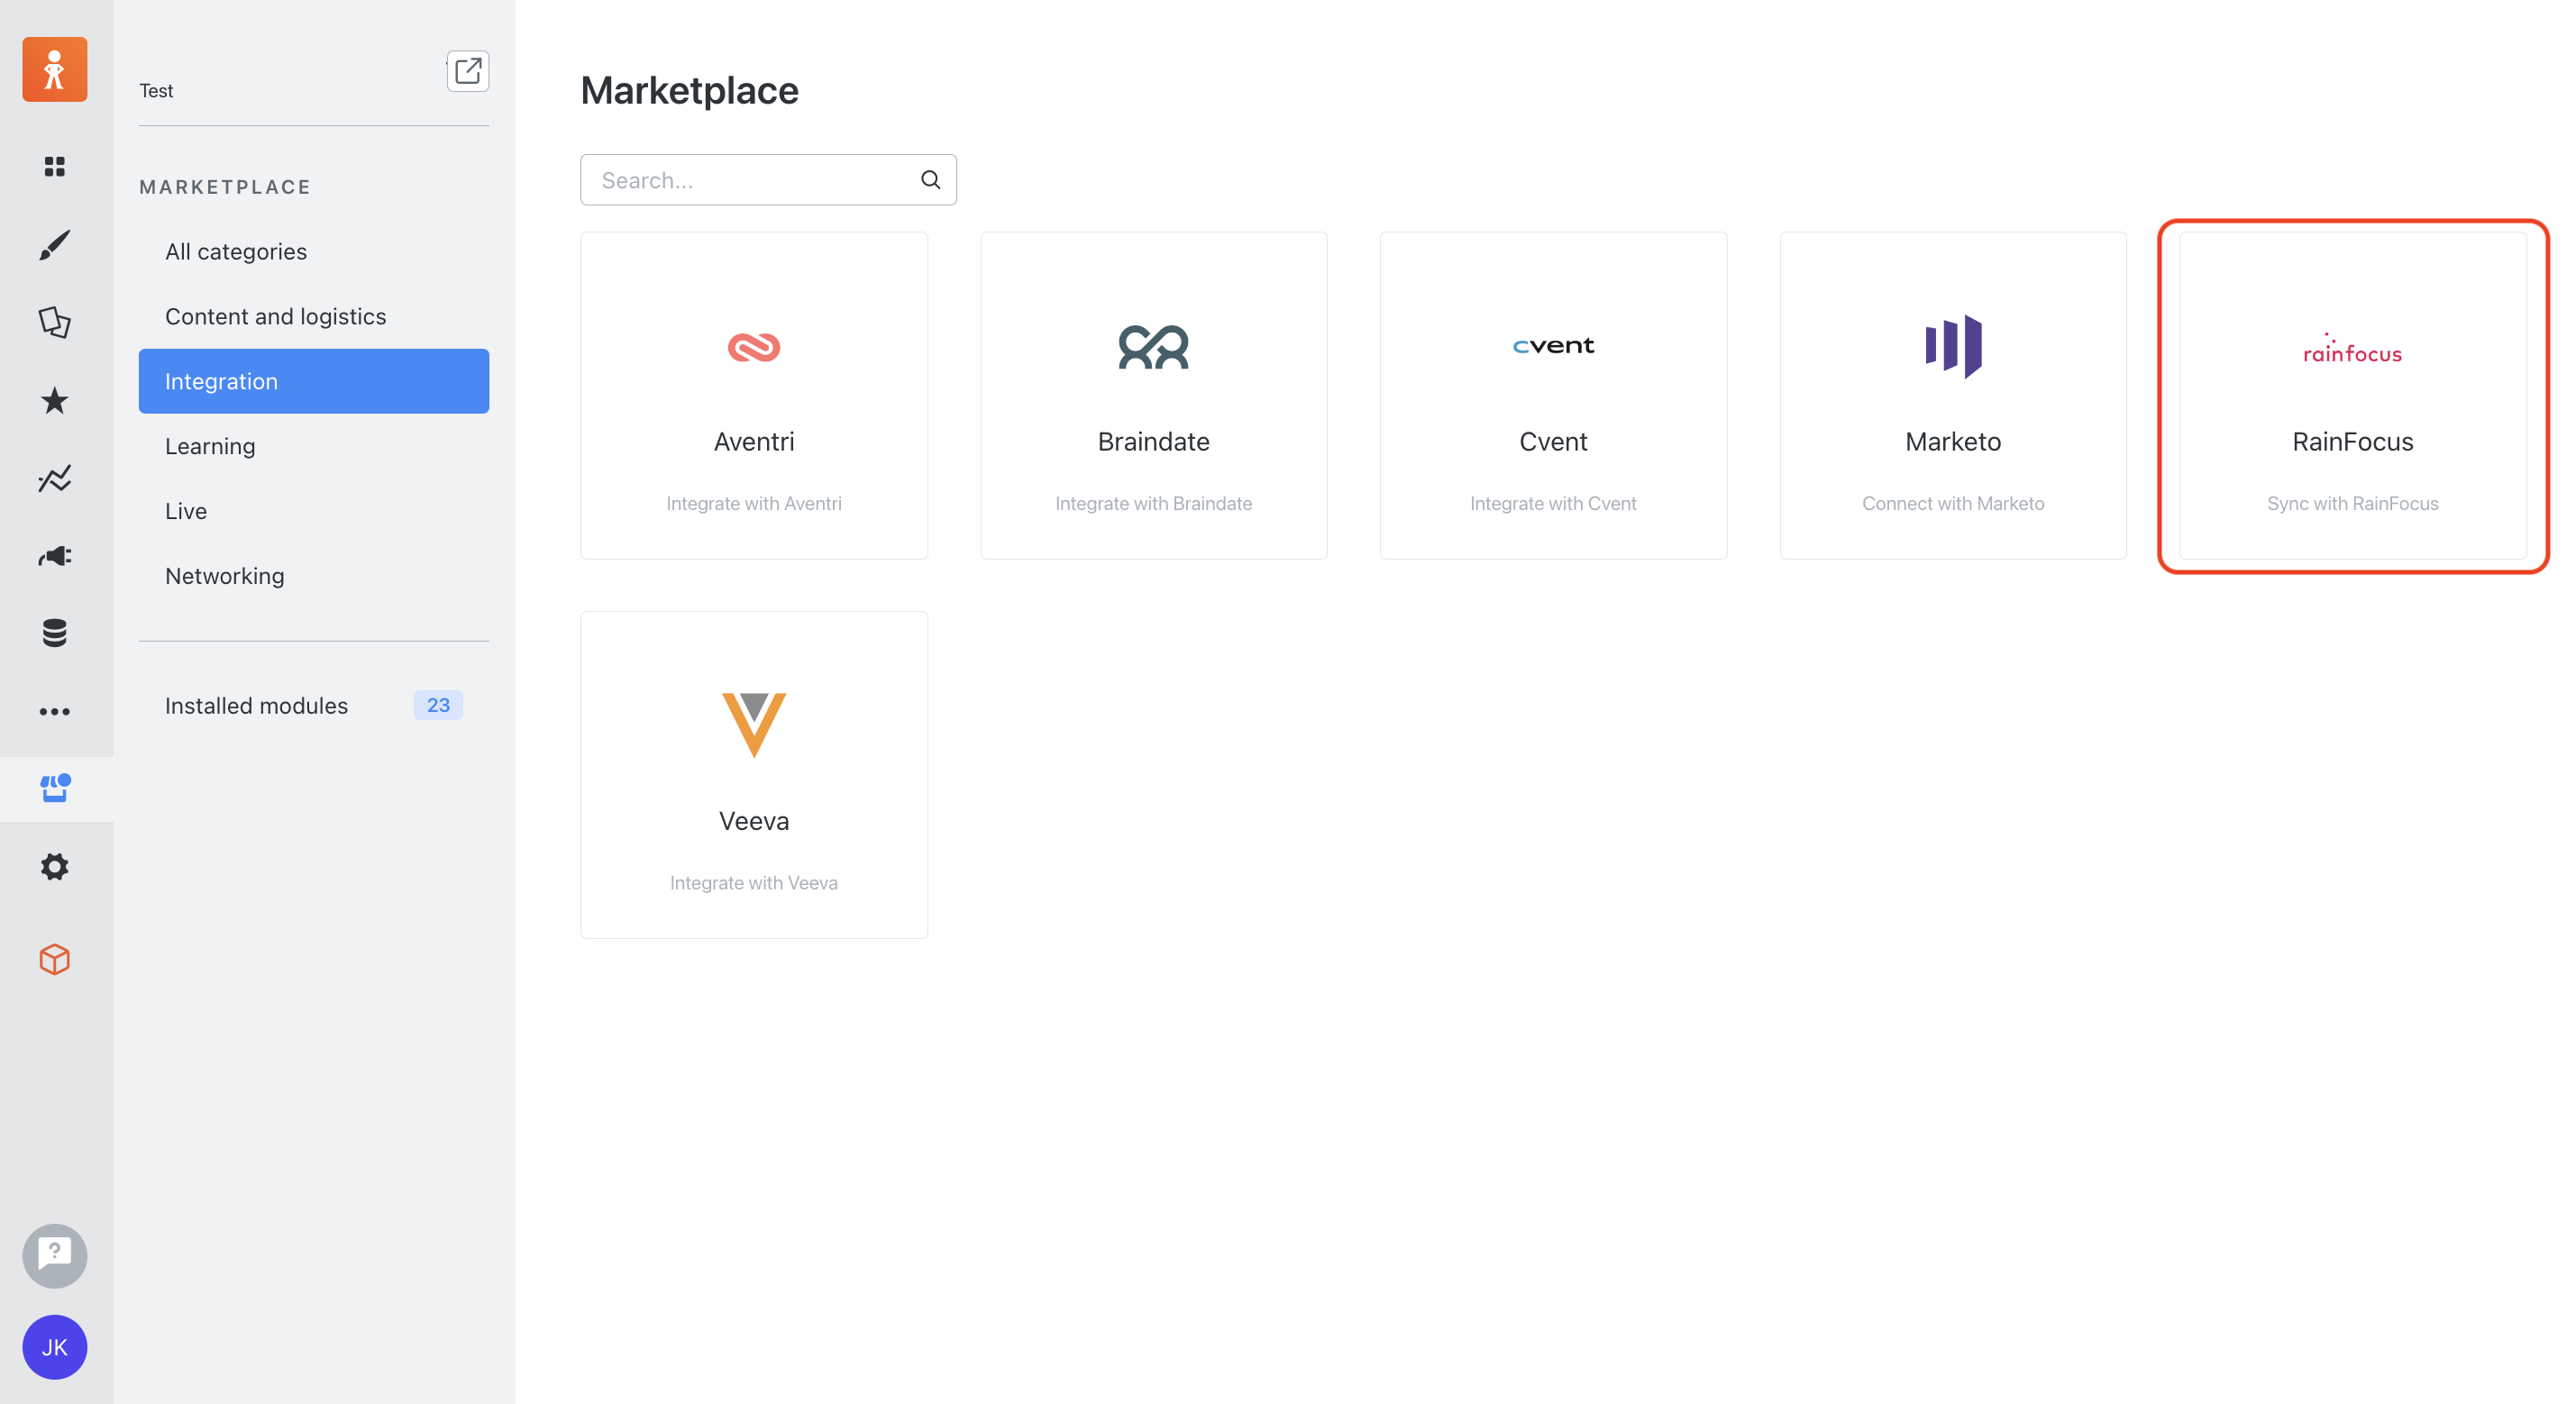Click the Marketplace page heading
2576x1404 pixels.
coord(689,90)
